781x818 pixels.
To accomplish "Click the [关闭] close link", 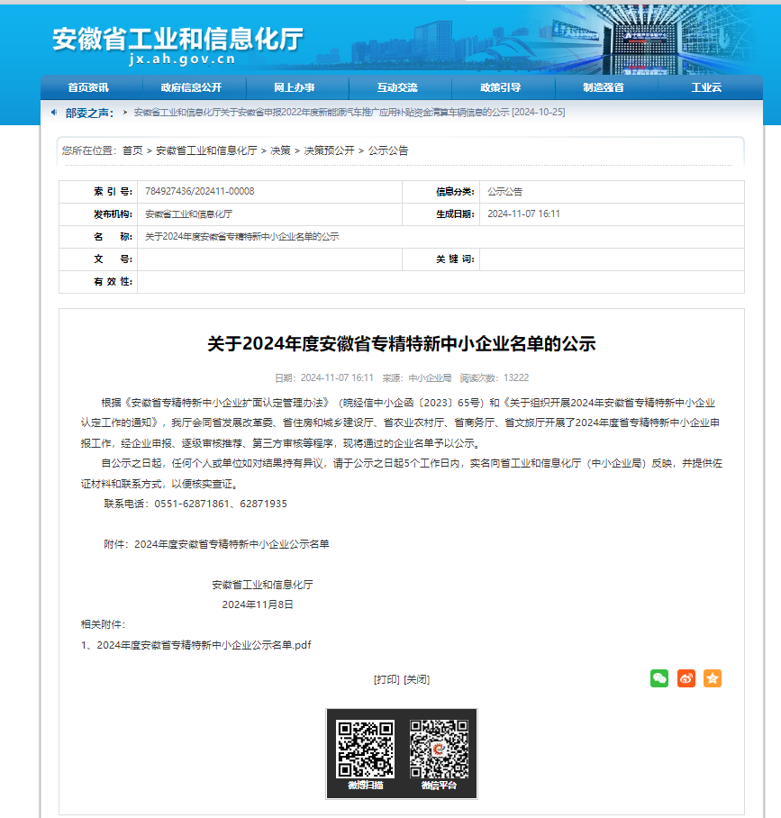I will [x=416, y=679].
